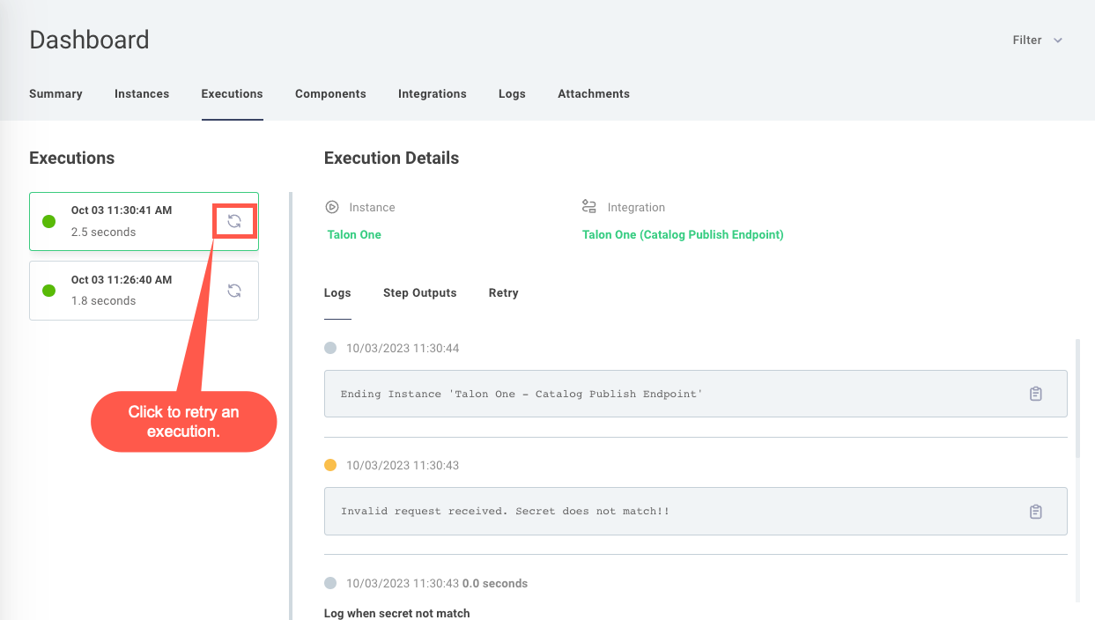
Task: Click the yellow status dot on the 11:30:43 log
Action: tap(329, 465)
